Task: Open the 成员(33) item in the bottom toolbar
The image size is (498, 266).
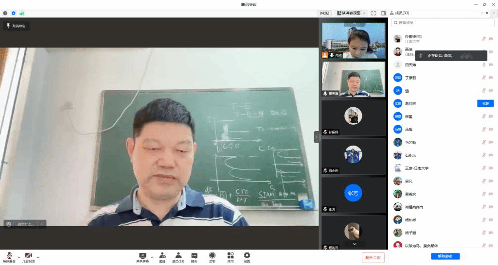Action: (x=178, y=257)
